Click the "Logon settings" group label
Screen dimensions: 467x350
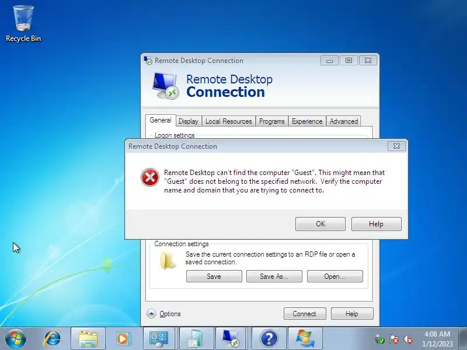[x=175, y=135]
